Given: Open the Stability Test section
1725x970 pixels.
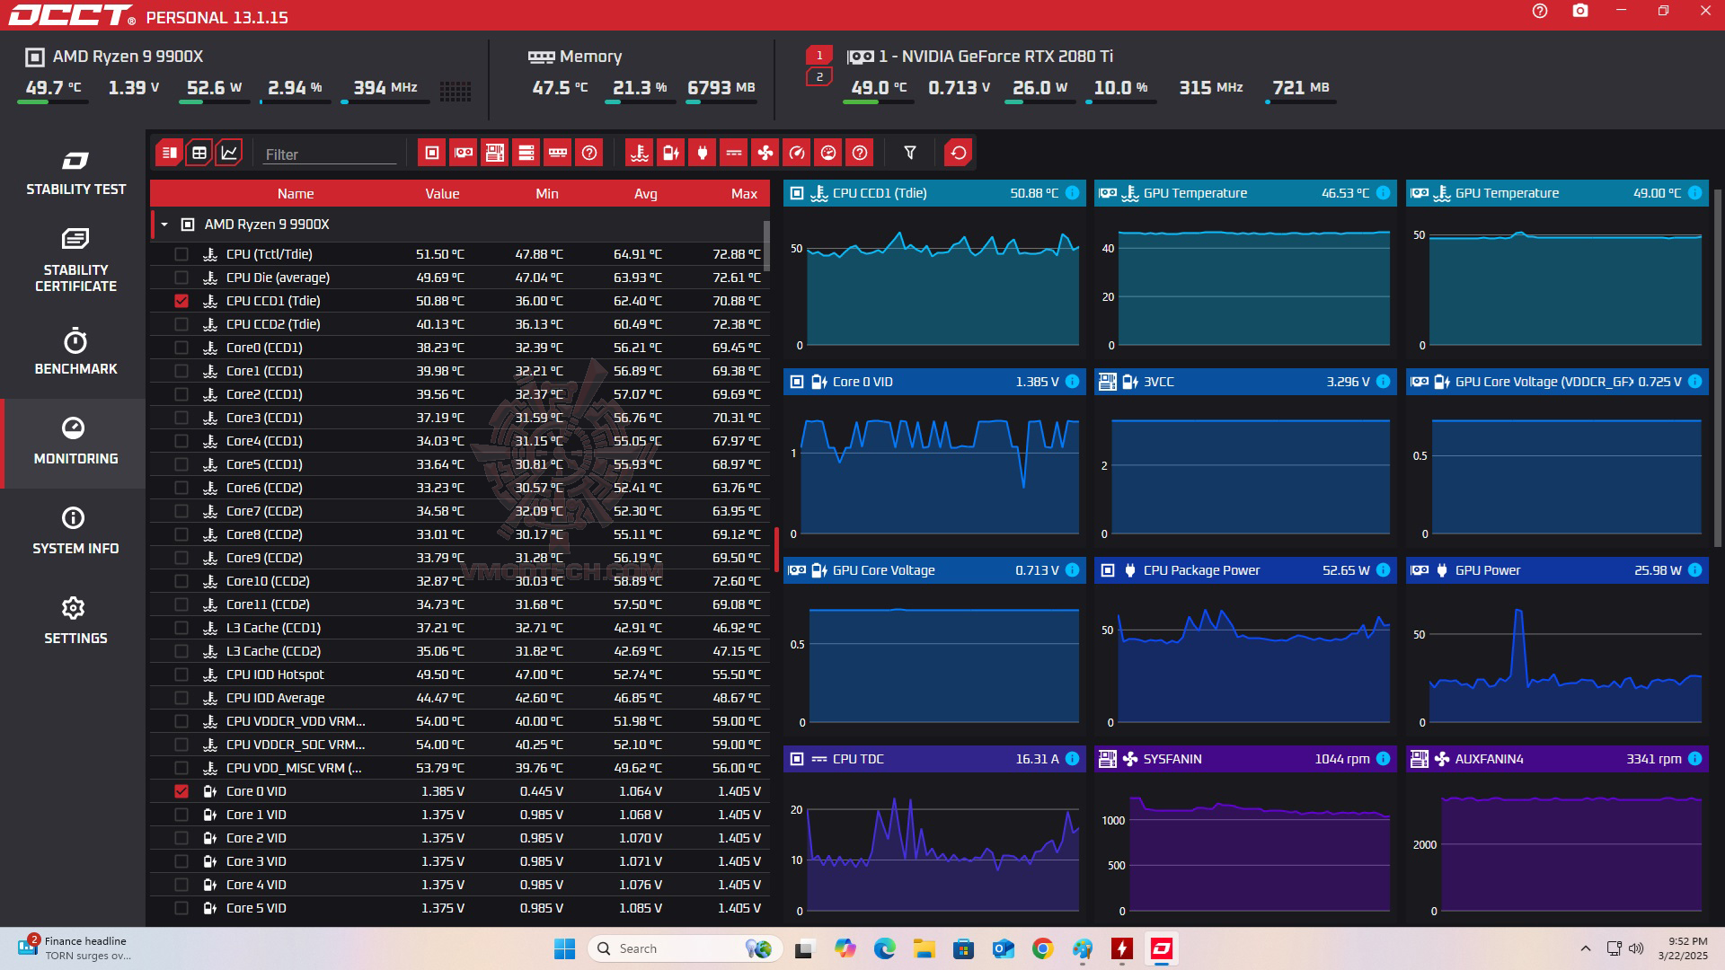Looking at the screenshot, I should (75, 173).
